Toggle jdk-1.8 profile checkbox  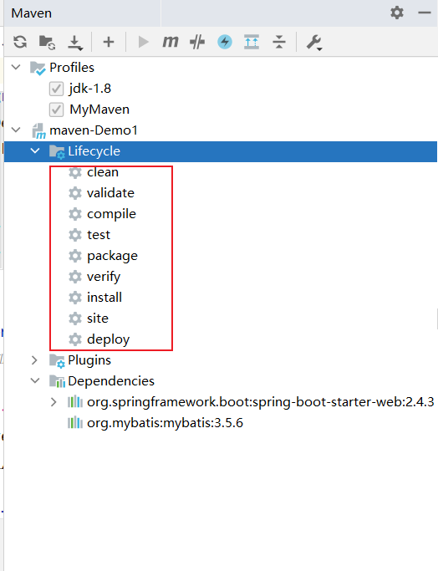(56, 89)
